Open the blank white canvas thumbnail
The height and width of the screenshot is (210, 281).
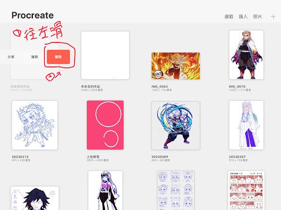point(105,55)
